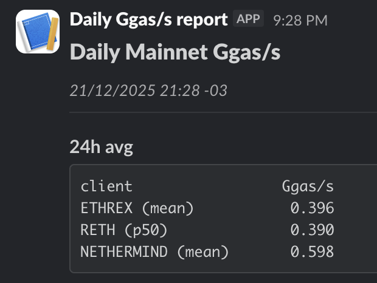Click the client column header

(x=106, y=186)
